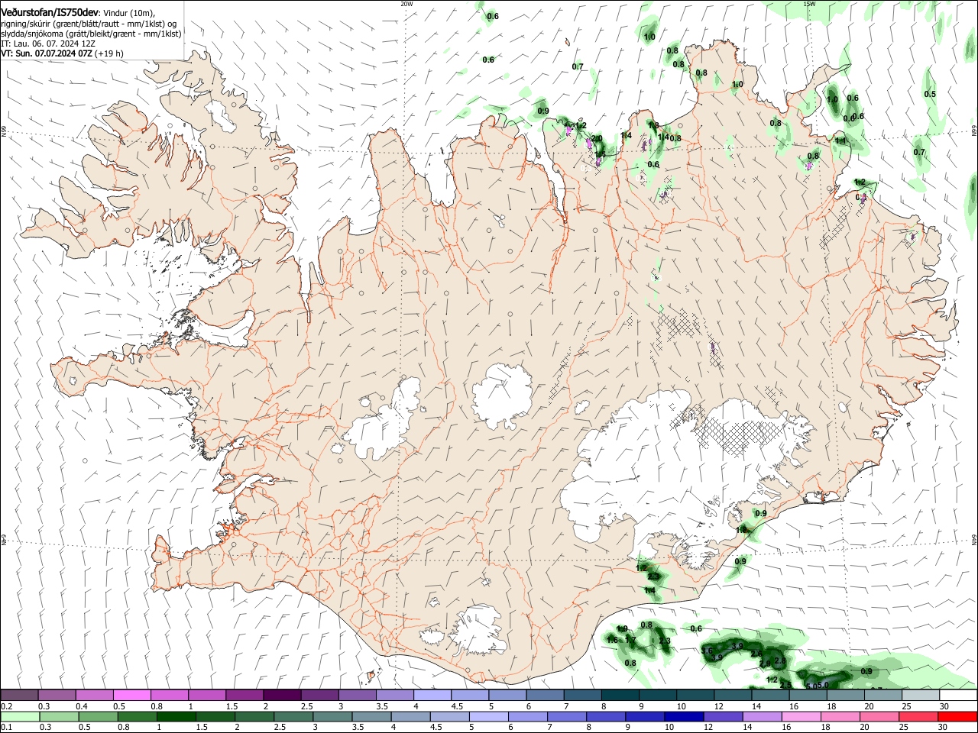Click the 20W longitude label at the top
Image resolution: width=978 pixels, height=733 pixels.
pos(406,4)
